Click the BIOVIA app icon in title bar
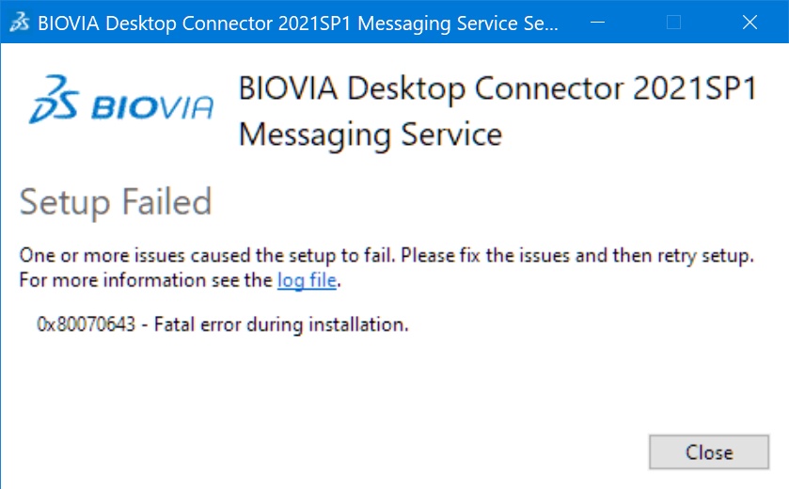The height and width of the screenshot is (489, 789). [x=20, y=24]
